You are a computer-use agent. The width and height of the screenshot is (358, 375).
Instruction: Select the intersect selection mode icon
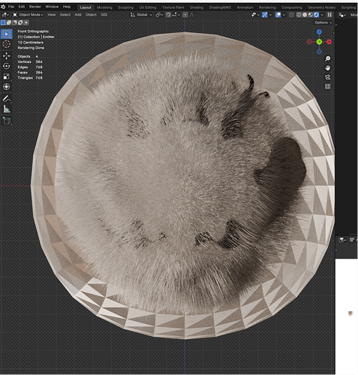[26, 22]
